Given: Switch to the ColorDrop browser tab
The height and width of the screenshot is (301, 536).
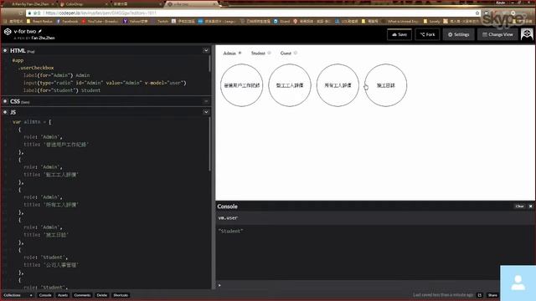Looking at the screenshot, I should click(84, 4).
